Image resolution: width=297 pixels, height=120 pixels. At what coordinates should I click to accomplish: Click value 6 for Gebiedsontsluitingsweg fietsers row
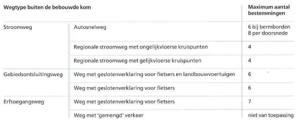click(250, 88)
